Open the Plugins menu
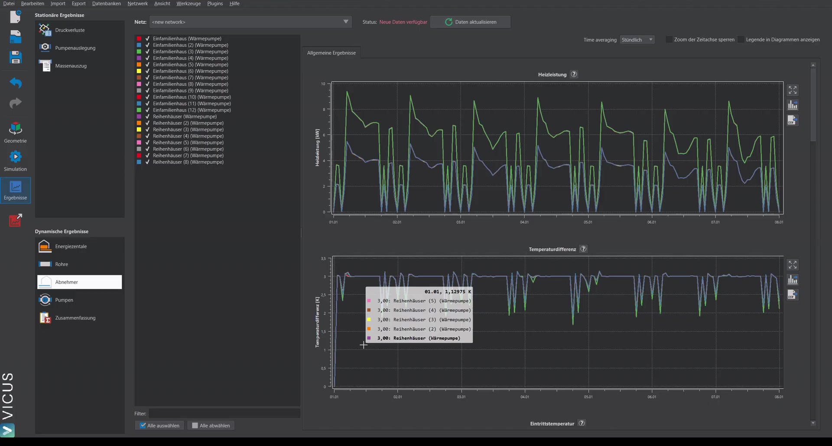 (x=215, y=3)
